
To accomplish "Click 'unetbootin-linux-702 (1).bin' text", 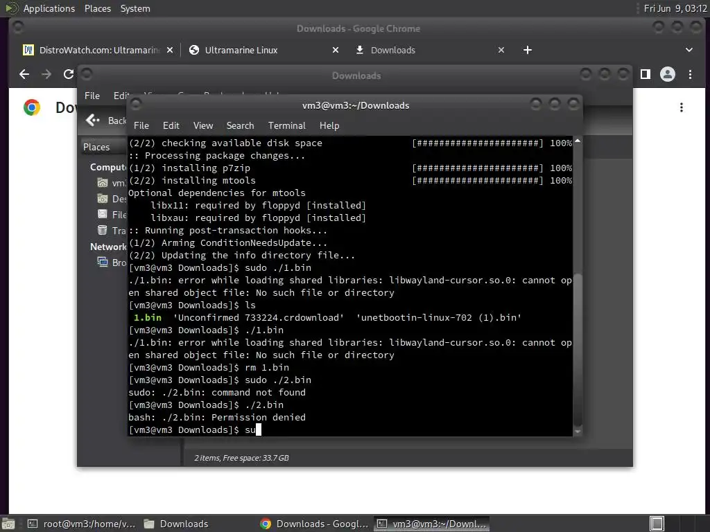I will point(439,317).
